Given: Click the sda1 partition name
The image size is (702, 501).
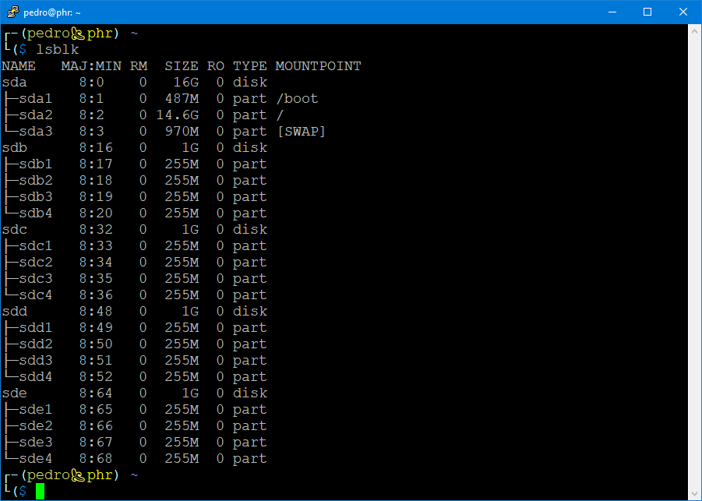Looking at the screenshot, I should [x=35, y=99].
